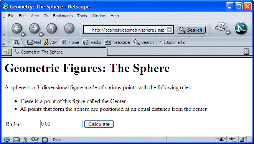Open the Bookmarks menu
The width and height of the screenshot is (254, 144).
click(63, 16)
